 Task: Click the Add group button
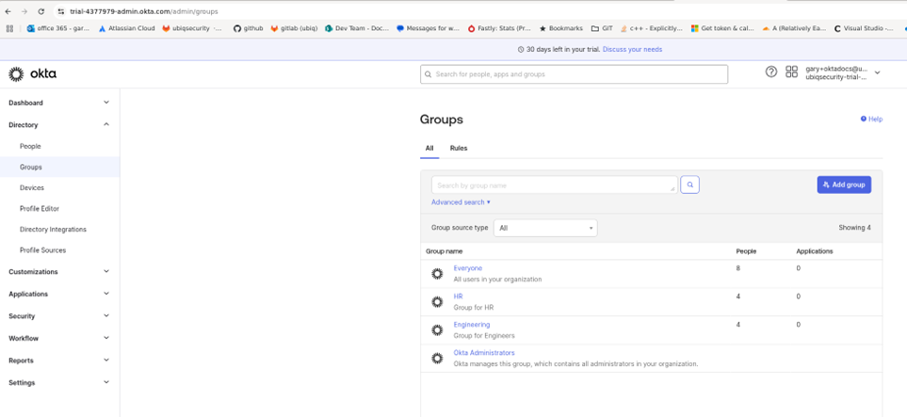[844, 184]
